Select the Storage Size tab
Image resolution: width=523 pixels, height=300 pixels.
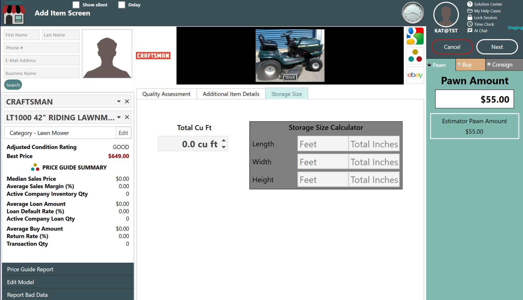point(287,94)
